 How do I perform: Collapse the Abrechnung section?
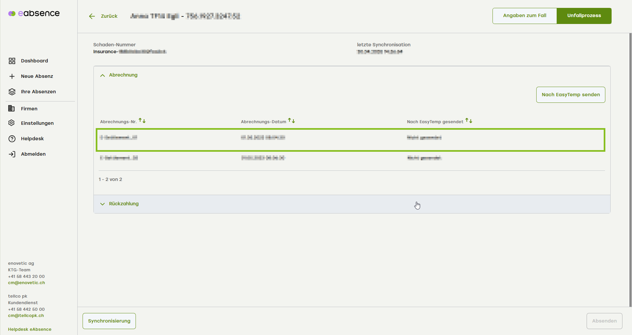[103, 75]
